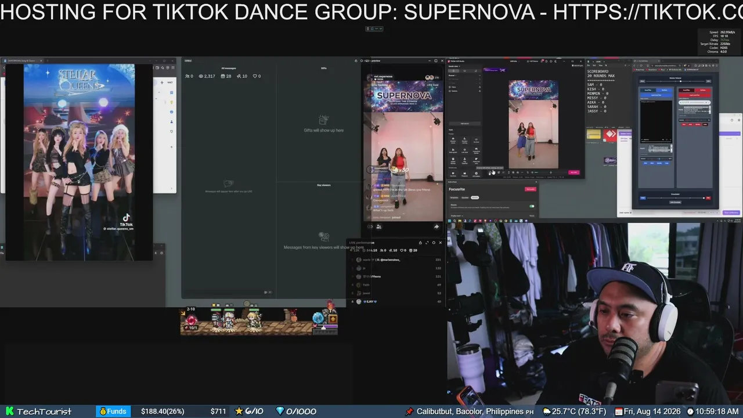Click the MINMIN - 0 line in the scoreboard
The width and height of the screenshot is (743, 418).
click(598, 93)
